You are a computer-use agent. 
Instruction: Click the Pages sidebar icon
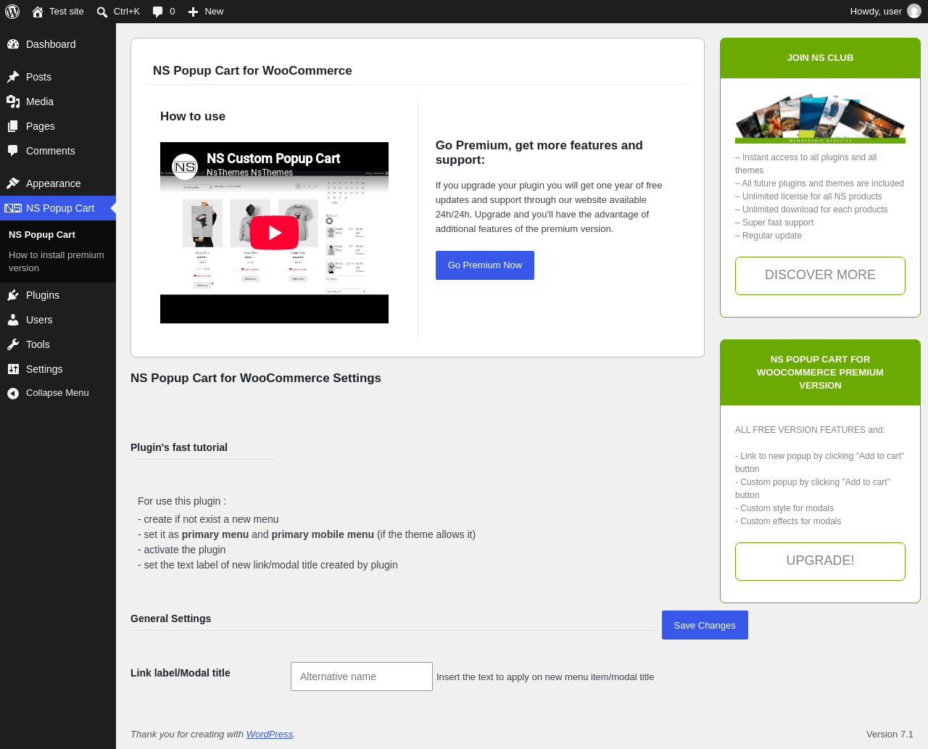(x=13, y=126)
